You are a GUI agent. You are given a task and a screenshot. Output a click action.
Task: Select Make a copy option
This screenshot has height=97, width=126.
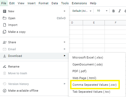point(34,32)
